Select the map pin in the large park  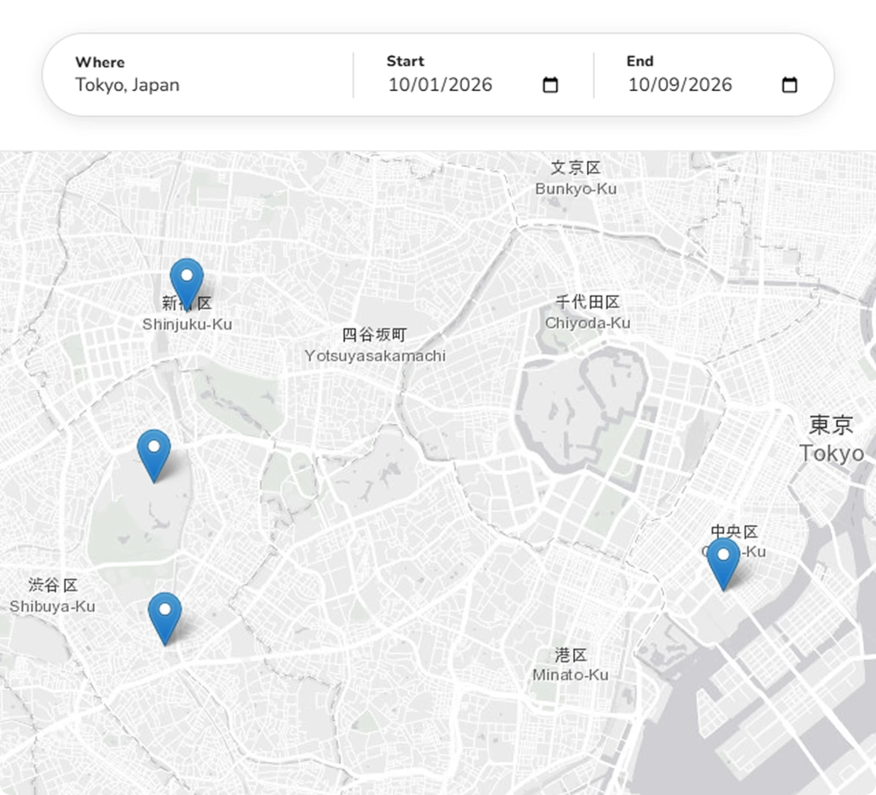pyautogui.click(x=154, y=456)
